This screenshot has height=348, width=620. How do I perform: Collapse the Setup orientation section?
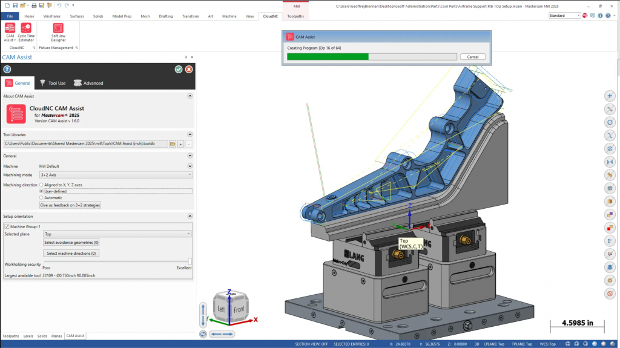coord(190,216)
